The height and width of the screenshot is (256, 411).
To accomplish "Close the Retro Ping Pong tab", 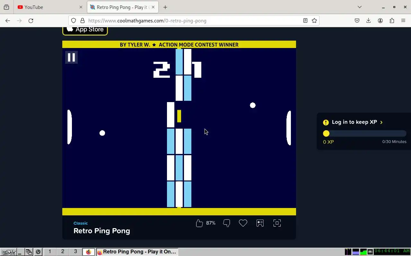I will click(153, 7).
